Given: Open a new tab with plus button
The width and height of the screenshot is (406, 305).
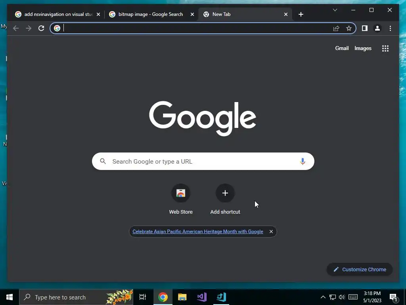Looking at the screenshot, I should click(301, 14).
